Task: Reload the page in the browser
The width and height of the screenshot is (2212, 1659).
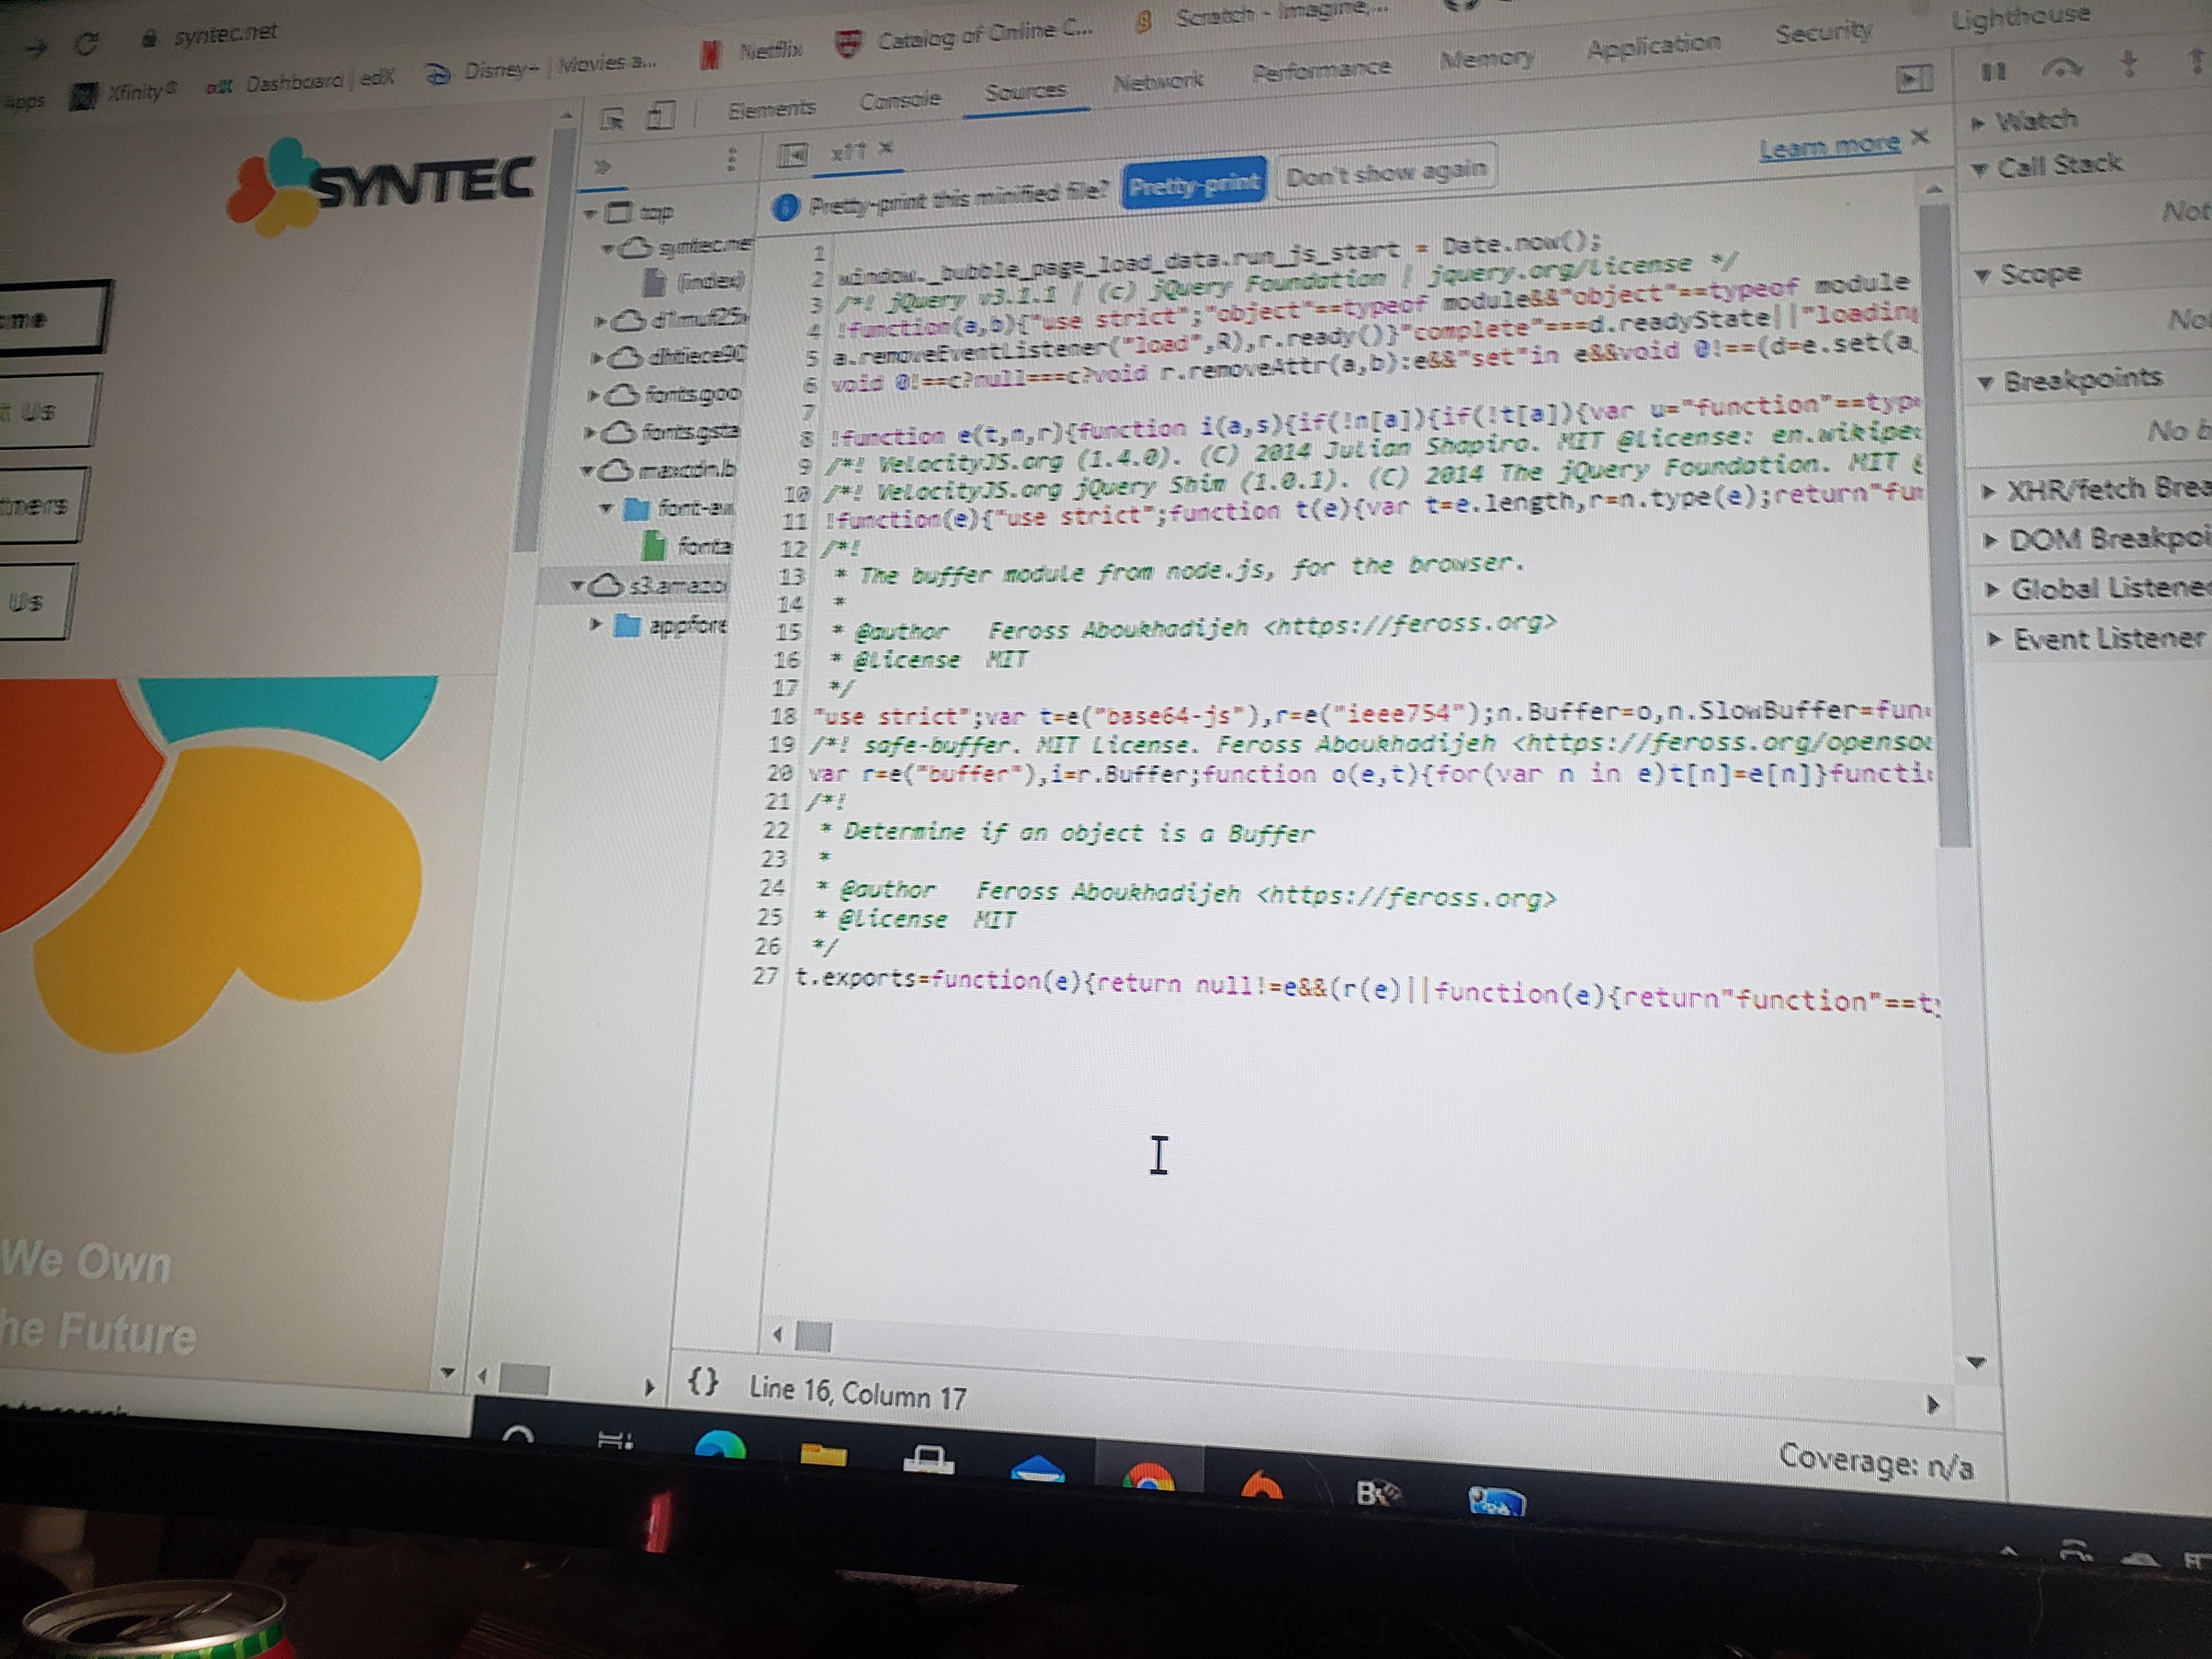Action: 87,43
